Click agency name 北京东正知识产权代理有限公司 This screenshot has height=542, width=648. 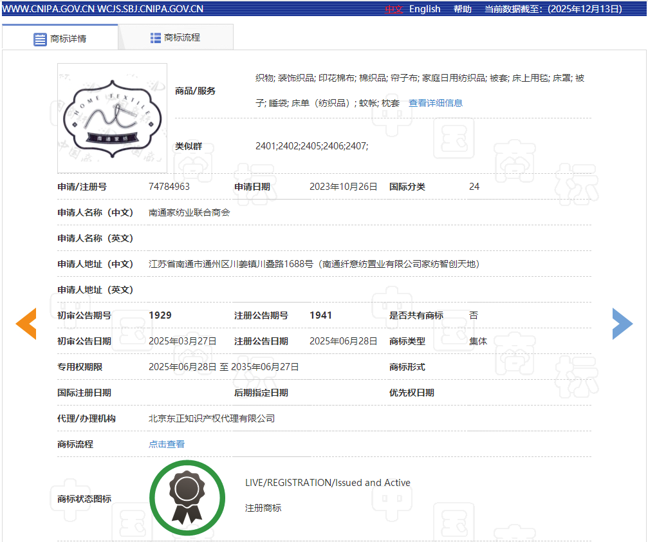212,418
